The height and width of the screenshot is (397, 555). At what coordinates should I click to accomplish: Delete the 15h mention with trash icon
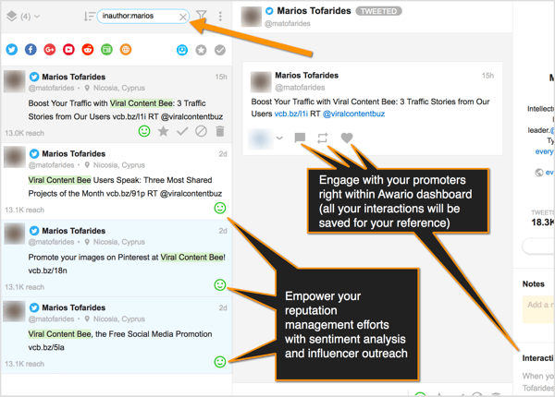pos(220,131)
